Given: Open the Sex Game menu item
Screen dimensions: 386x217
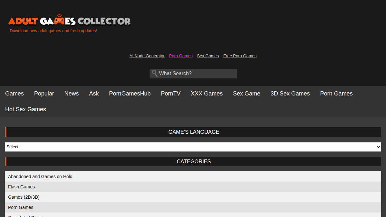Looking at the screenshot, I should (x=247, y=94).
